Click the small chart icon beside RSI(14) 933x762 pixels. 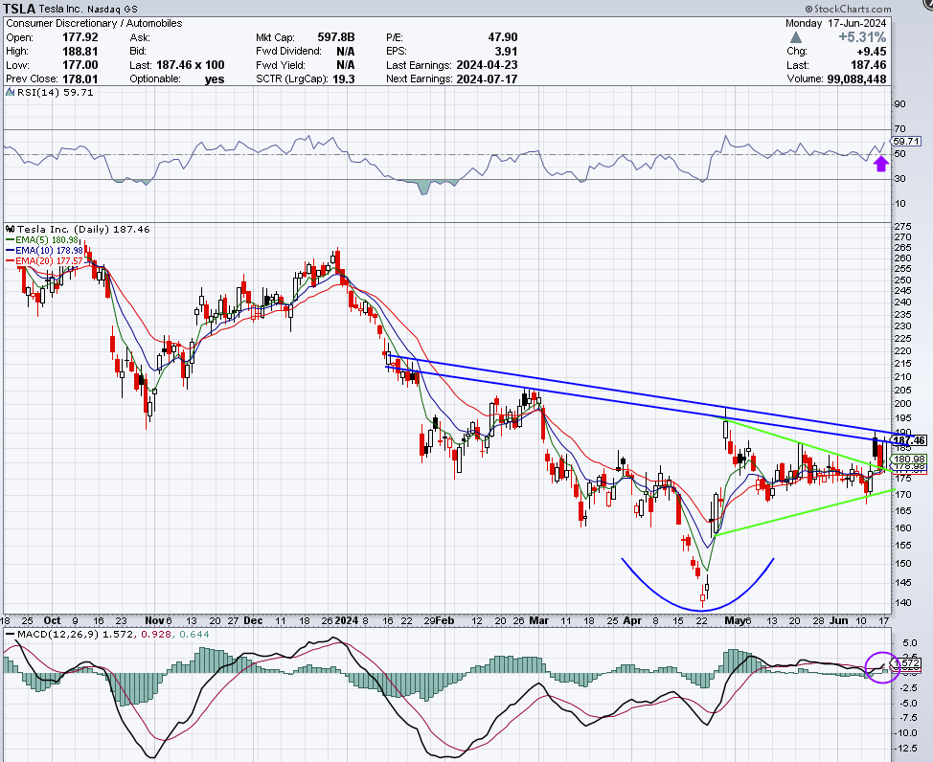(x=11, y=92)
